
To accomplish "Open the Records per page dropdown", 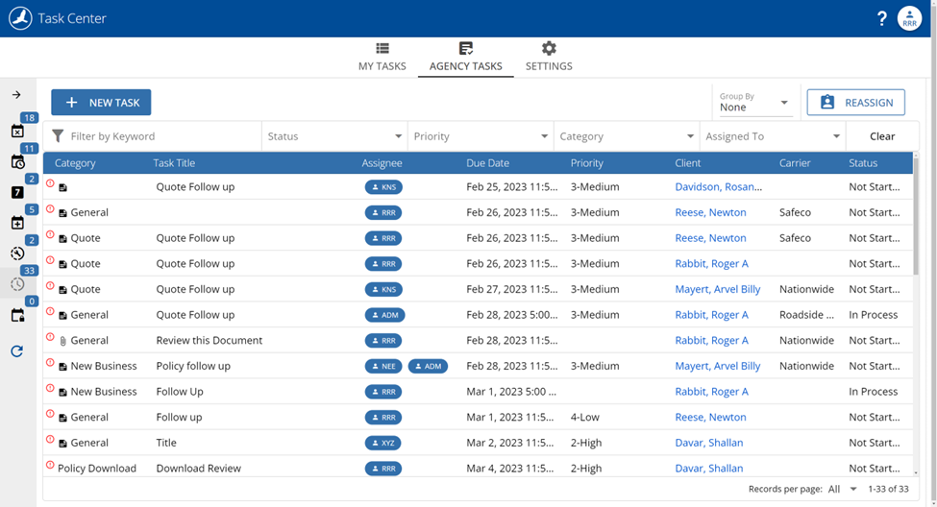I will 843,489.
